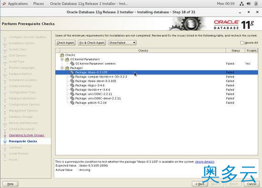Click the semmni parameter check icon
Image resolution: width=262 pixels, height=188 pixels.
pyautogui.click(x=72, y=64)
